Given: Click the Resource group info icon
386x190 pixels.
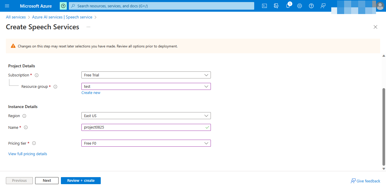Looking at the screenshot, I should pos(55,86).
